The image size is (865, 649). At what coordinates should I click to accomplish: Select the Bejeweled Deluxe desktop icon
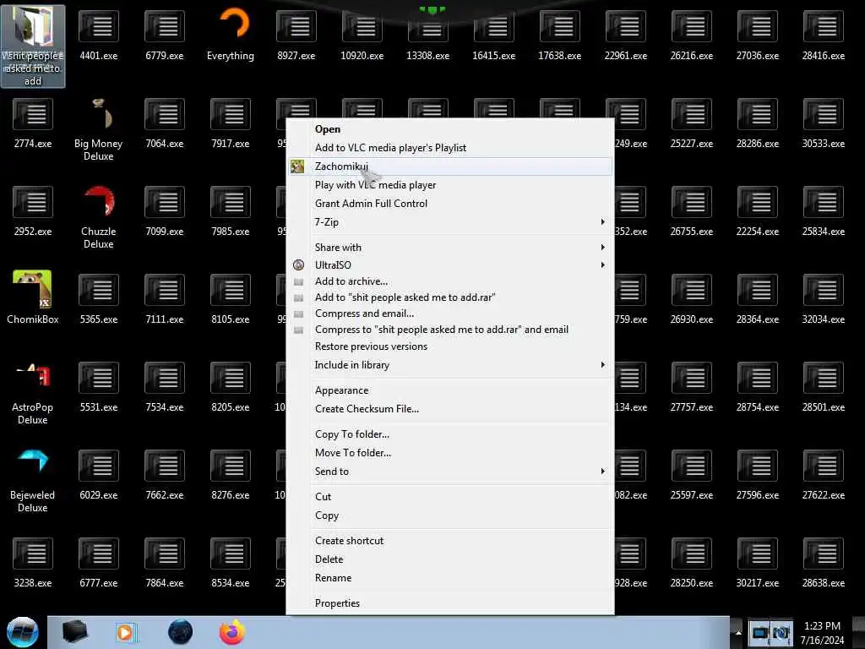click(33, 481)
